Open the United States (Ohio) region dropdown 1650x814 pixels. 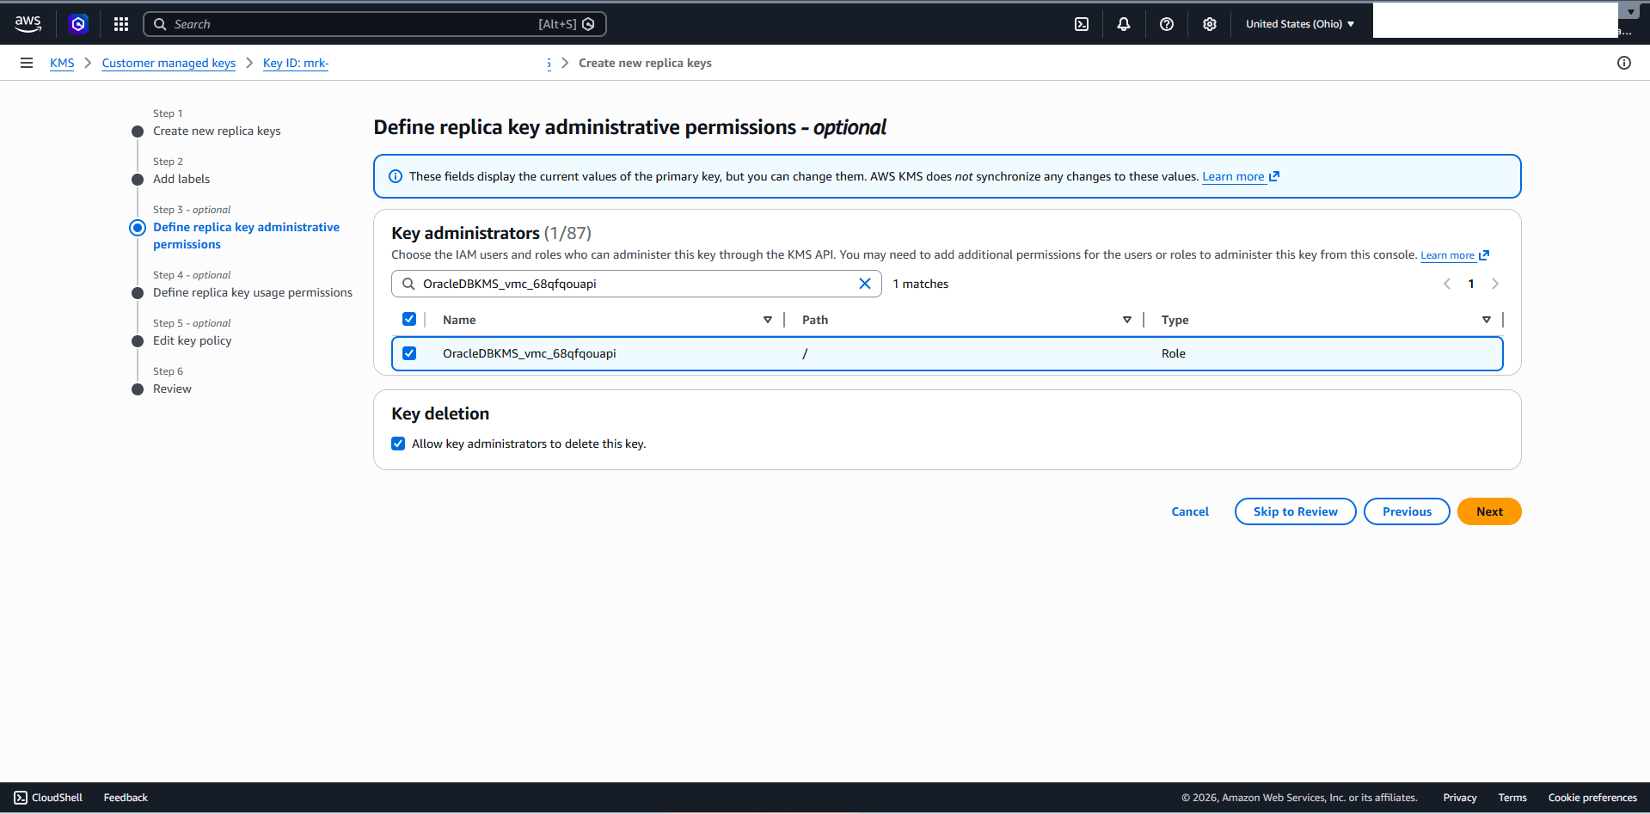[1299, 23]
